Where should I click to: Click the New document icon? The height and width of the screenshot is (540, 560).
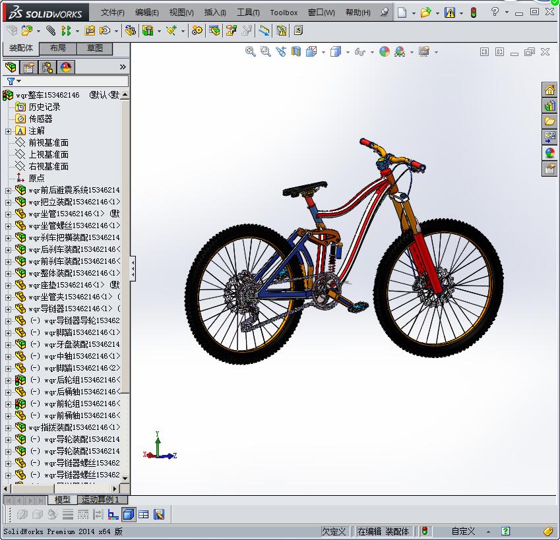(402, 13)
